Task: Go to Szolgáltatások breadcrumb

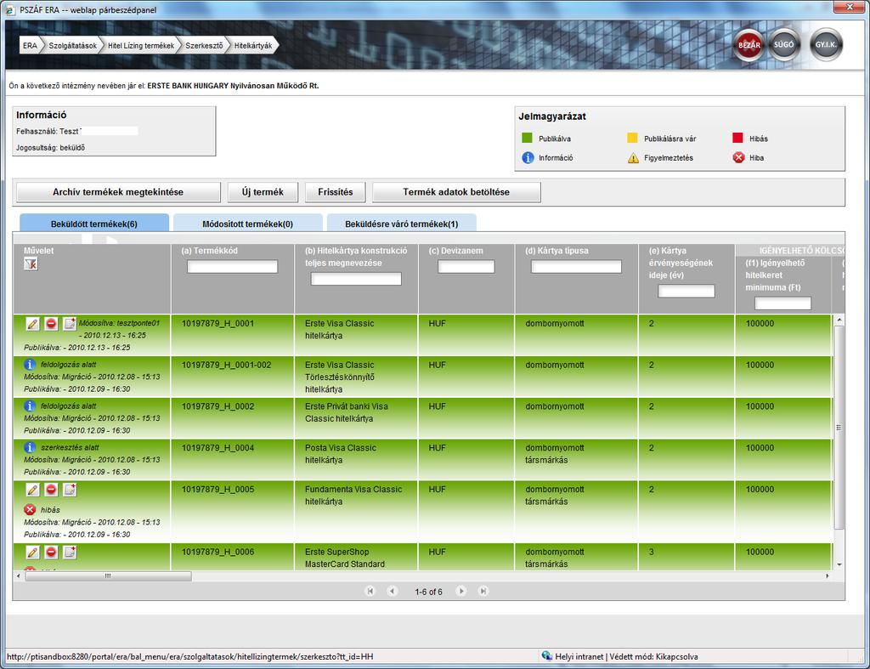Action: [x=73, y=46]
